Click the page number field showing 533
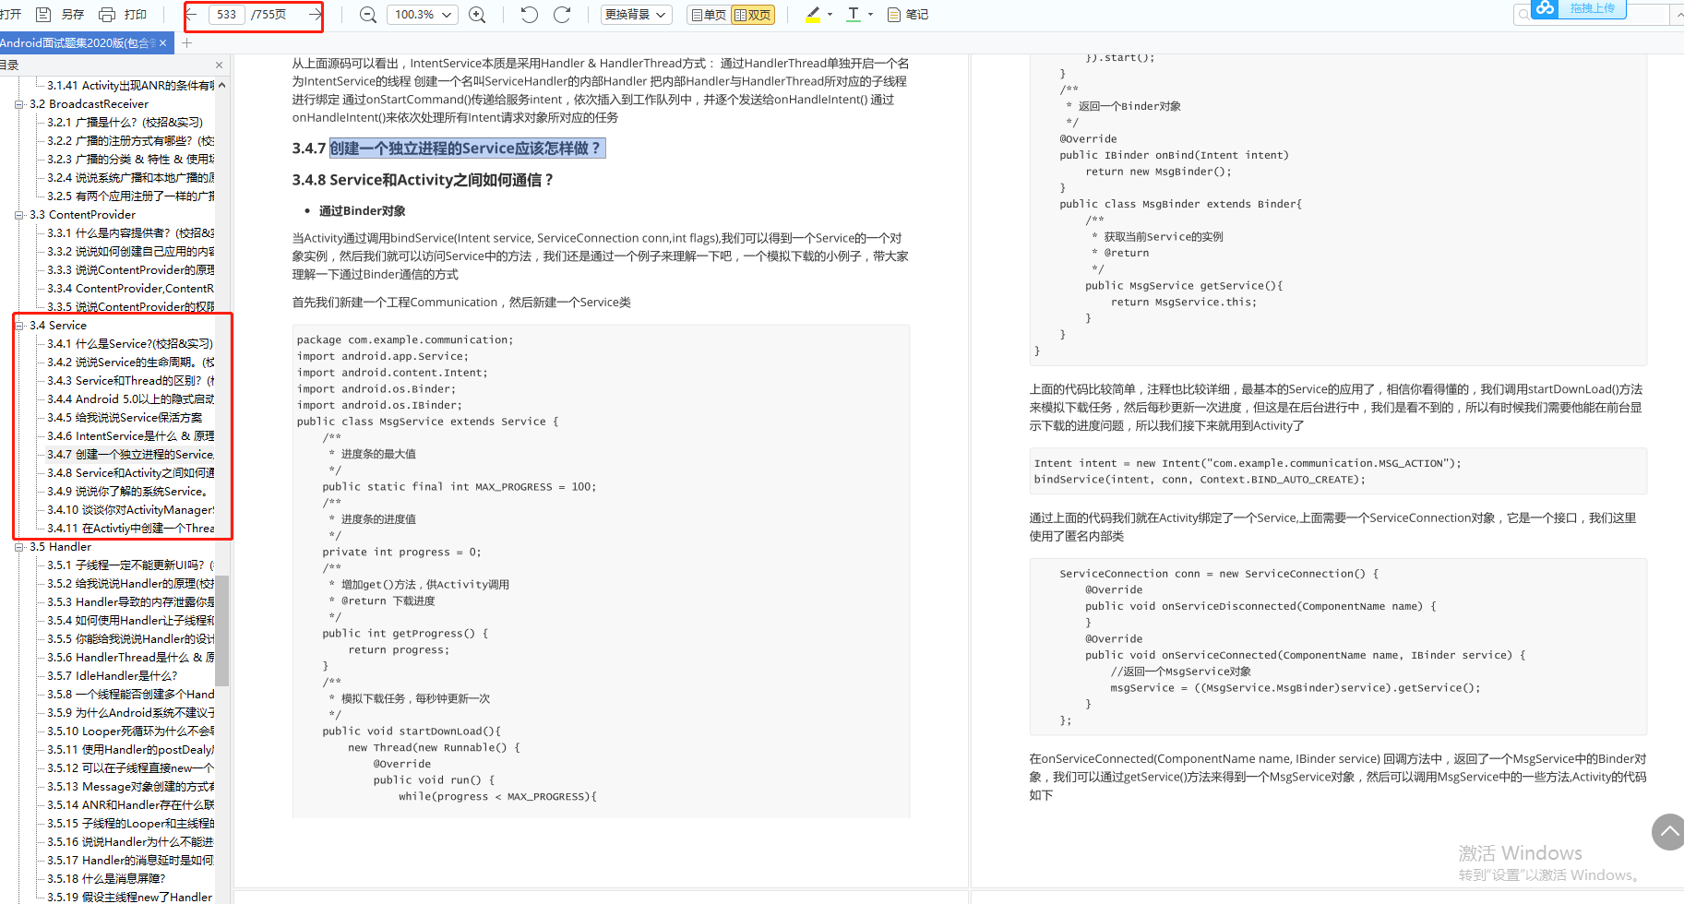 (x=227, y=14)
